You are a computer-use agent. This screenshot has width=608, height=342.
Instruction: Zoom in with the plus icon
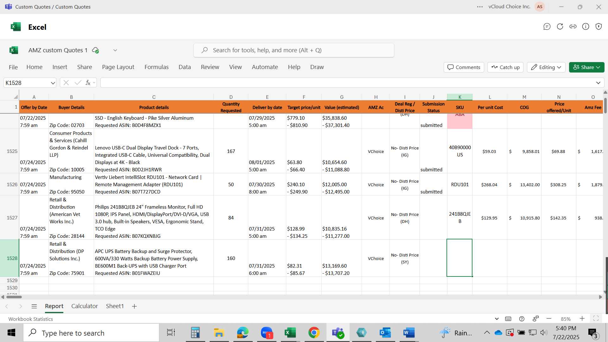click(x=582, y=319)
